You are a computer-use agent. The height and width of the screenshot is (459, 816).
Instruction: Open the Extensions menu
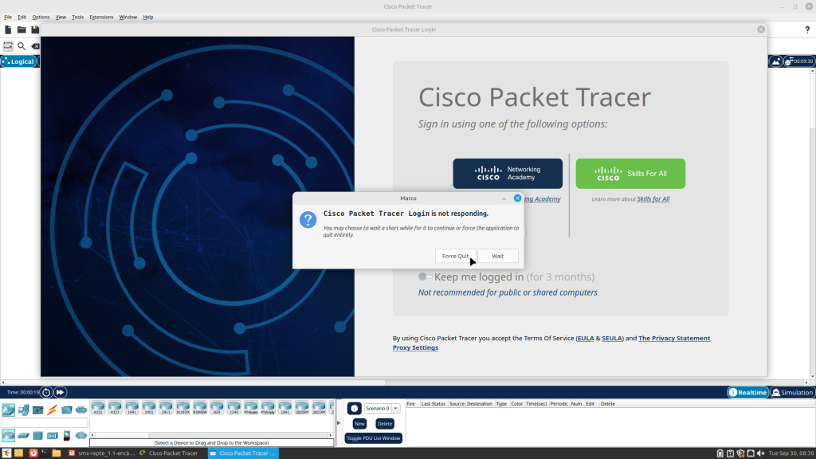(101, 17)
